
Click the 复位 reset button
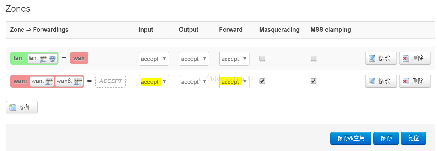414,138
